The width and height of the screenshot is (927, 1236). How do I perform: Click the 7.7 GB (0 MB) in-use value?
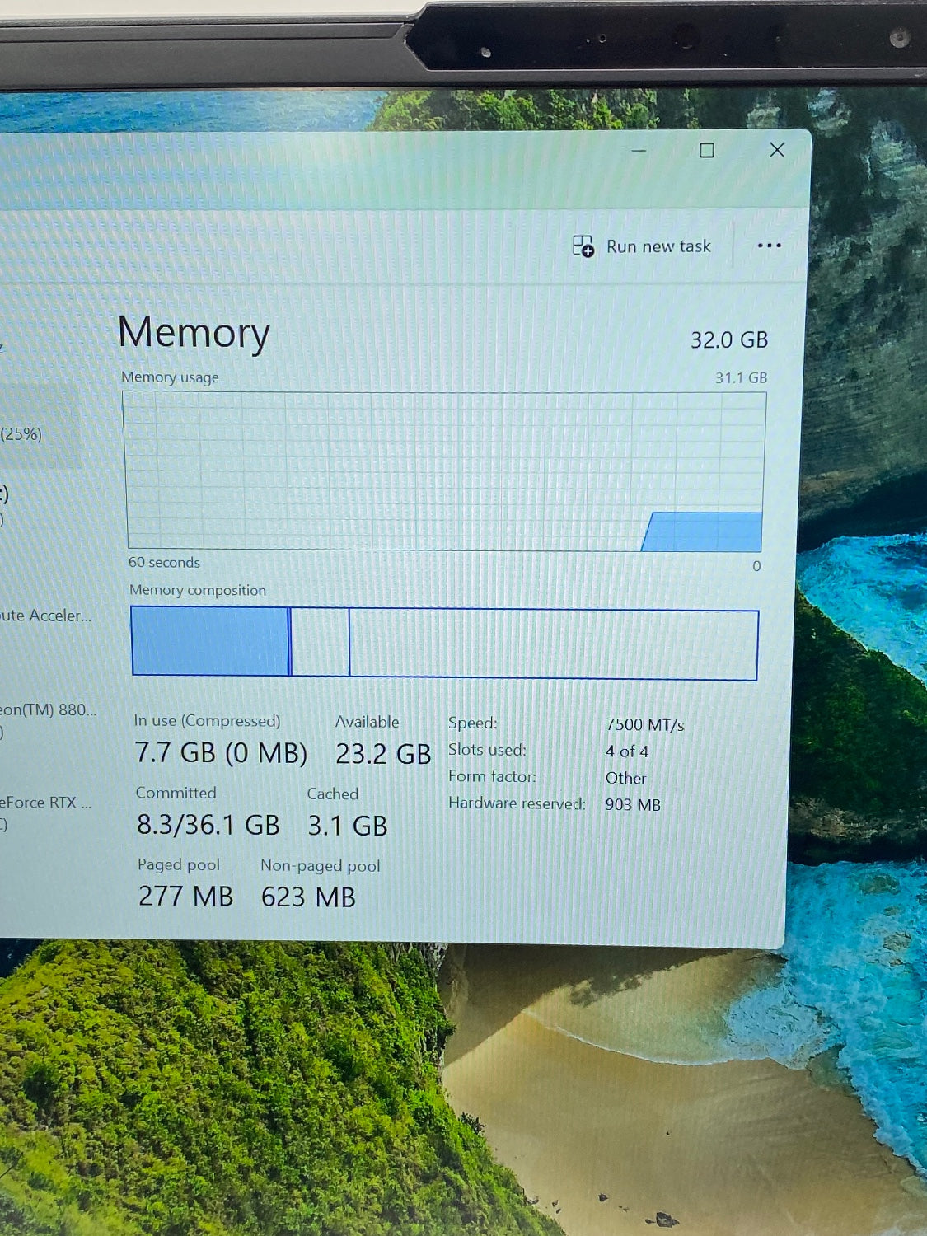(x=220, y=752)
